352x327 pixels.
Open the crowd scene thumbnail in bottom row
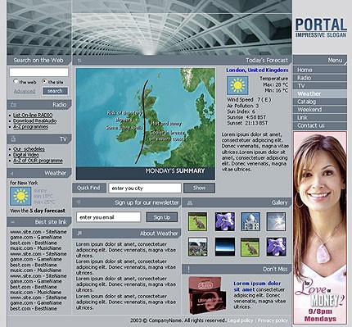(197, 247)
